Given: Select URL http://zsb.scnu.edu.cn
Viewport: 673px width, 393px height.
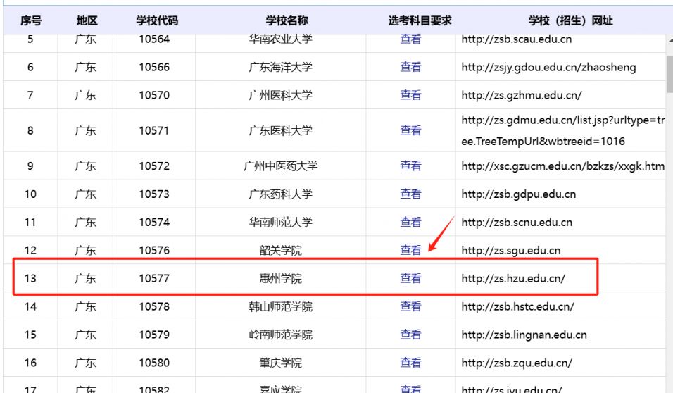Looking at the screenshot, I should tap(517, 222).
